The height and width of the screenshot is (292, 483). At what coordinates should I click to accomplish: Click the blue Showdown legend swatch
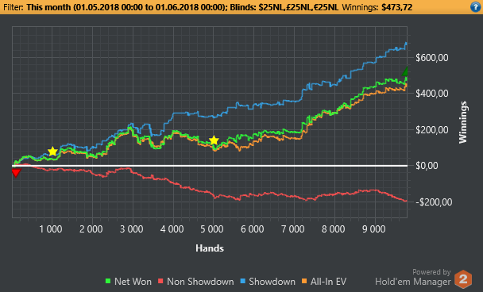(243, 281)
